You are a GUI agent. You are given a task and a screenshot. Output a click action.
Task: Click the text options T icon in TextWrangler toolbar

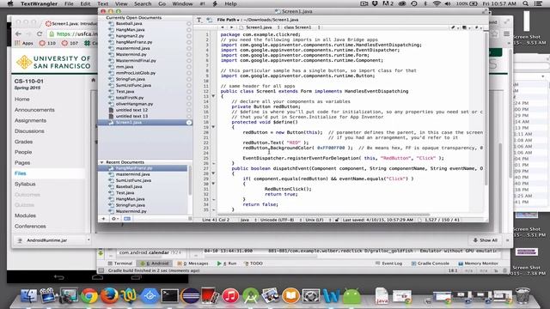click(199, 20)
